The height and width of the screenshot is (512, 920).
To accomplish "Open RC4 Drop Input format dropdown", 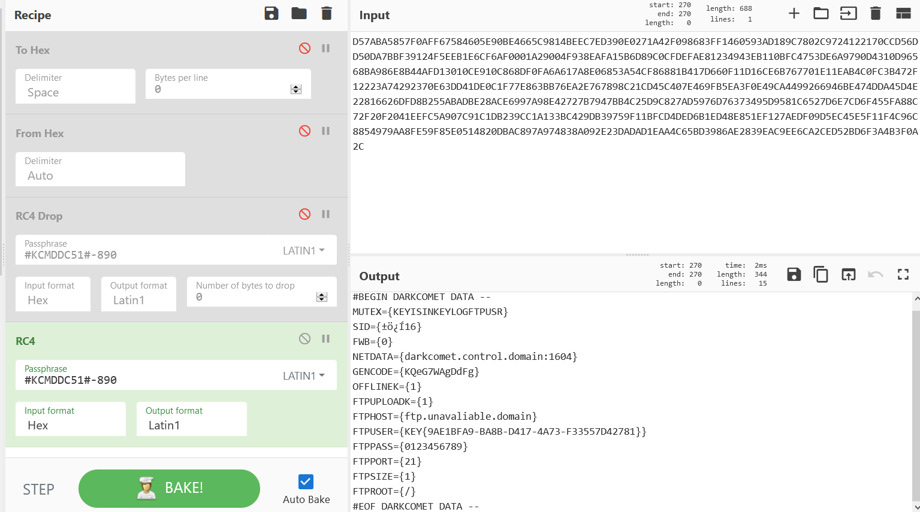I will (x=53, y=294).
